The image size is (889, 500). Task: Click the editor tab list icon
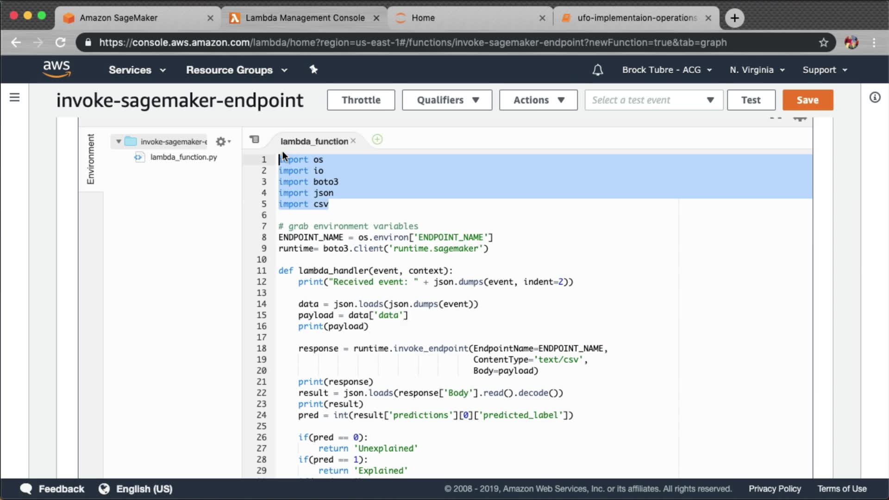click(x=254, y=139)
